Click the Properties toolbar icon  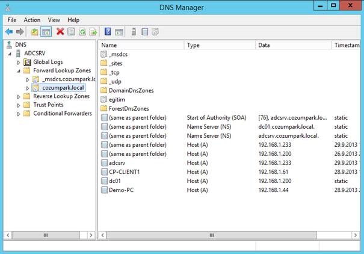pyautogui.click(x=71, y=31)
